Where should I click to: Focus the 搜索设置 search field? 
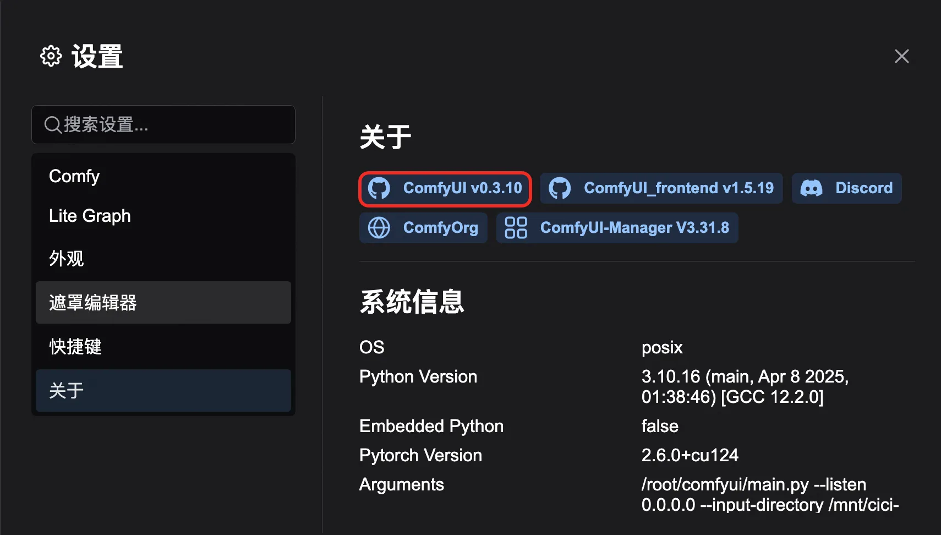[x=163, y=125]
